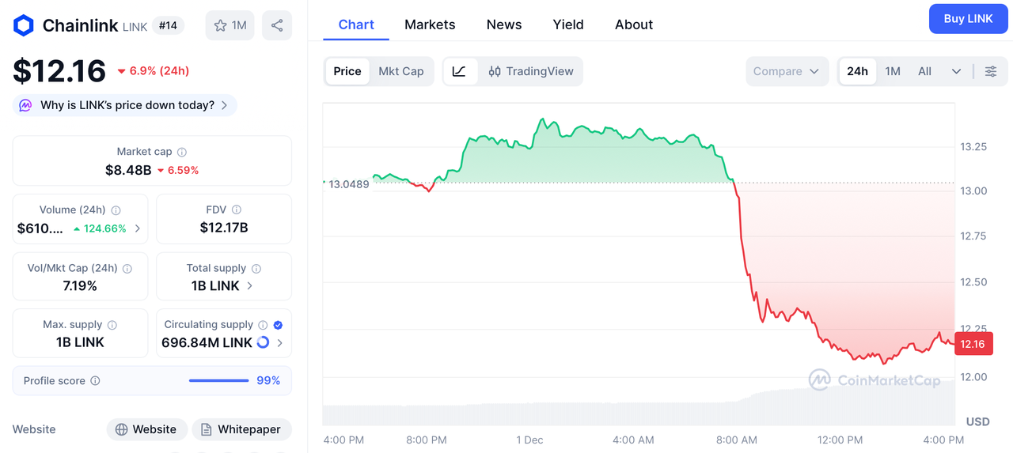This screenshot has width=1013, height=453.
Task: Click the 696.84M LINK supply value
Action: click(x=207, y=342)
